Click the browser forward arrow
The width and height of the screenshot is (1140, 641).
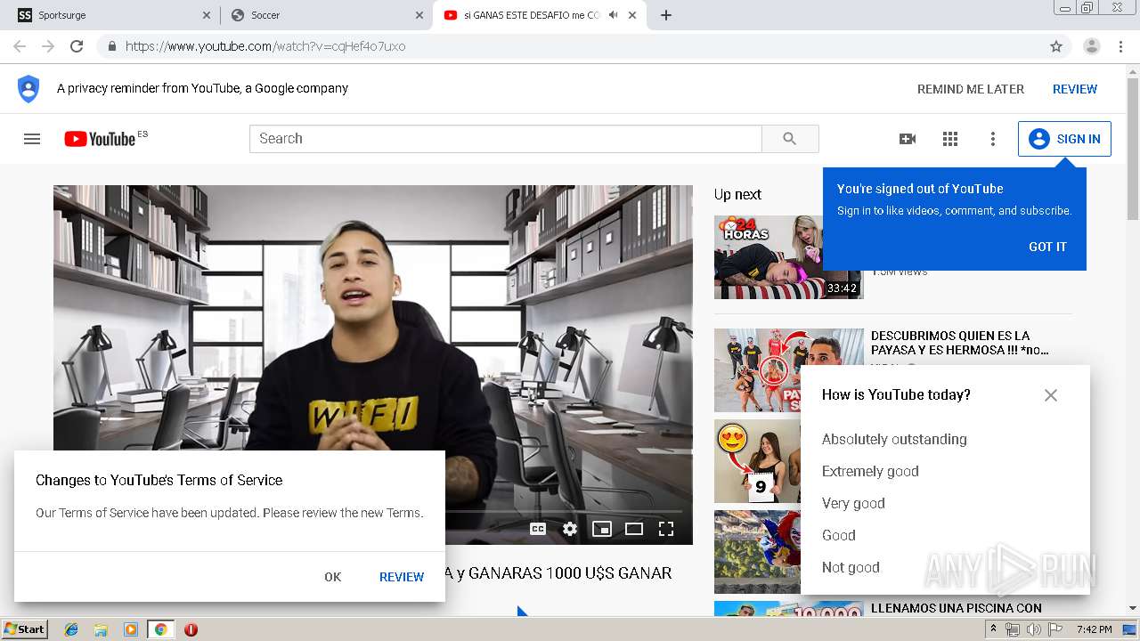[x=48, y=46]
